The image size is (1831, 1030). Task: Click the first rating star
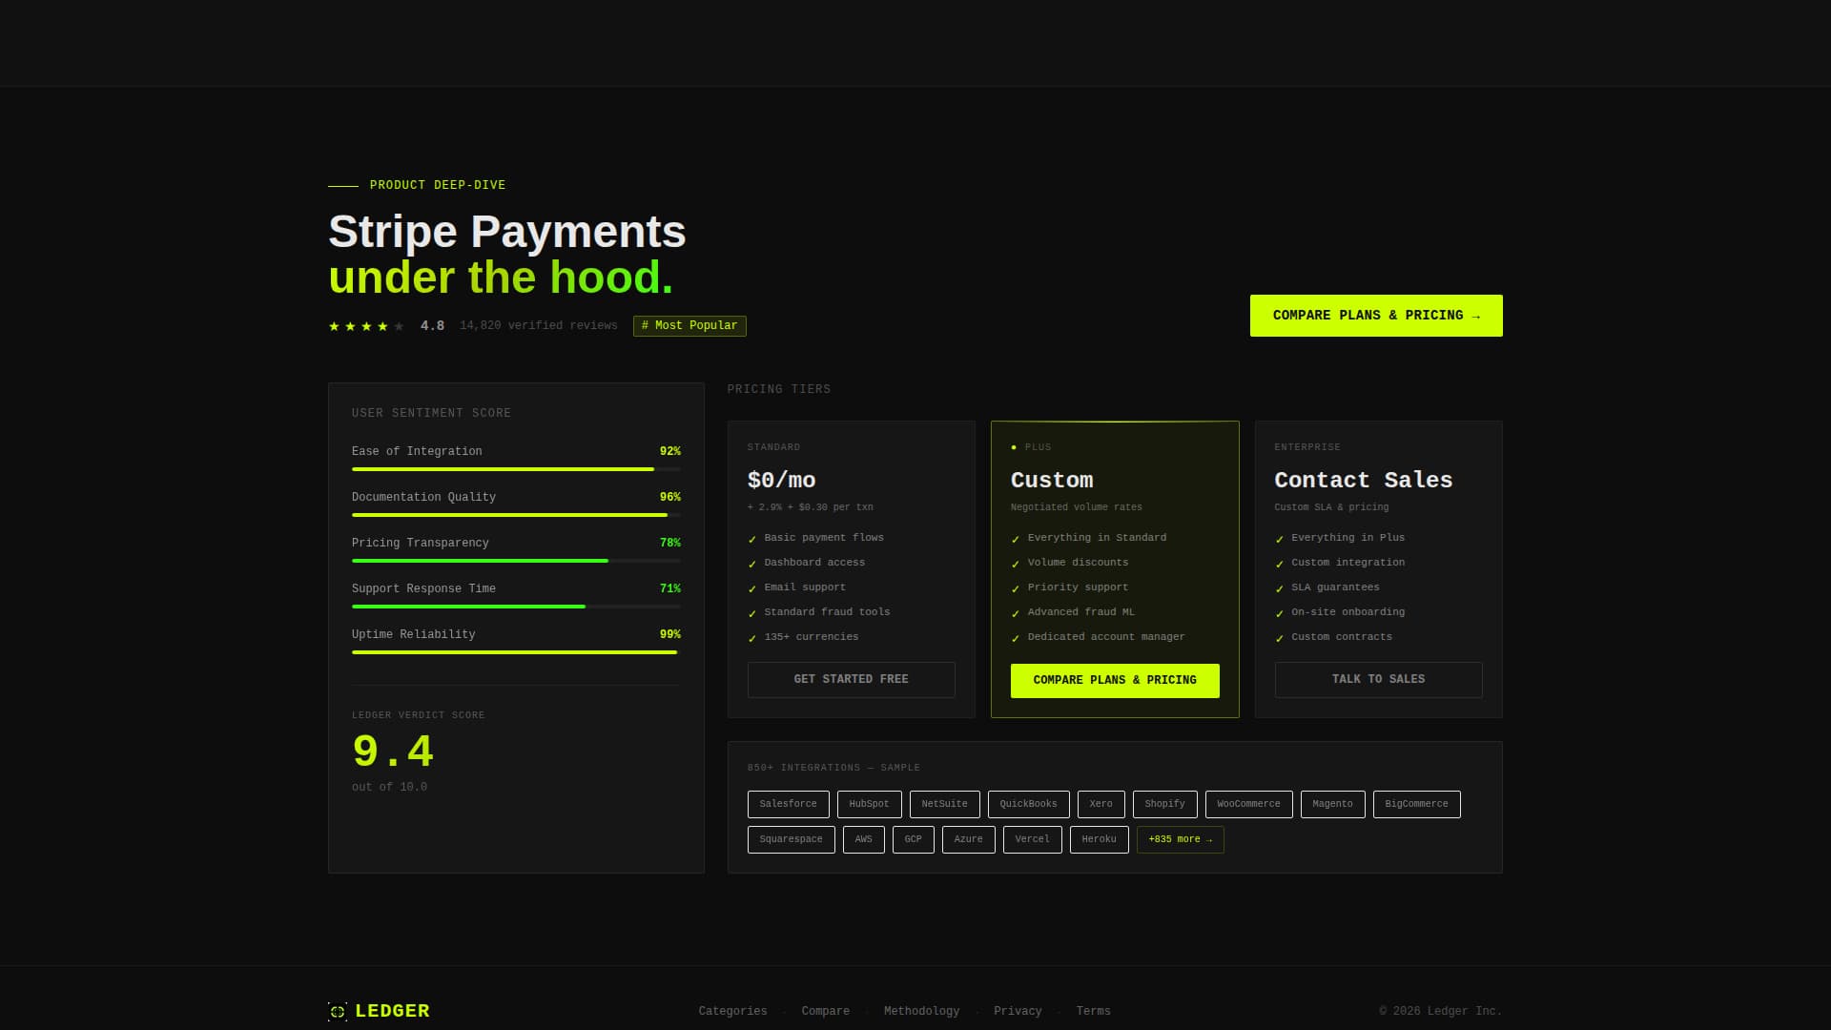click(x=334, y=326)
